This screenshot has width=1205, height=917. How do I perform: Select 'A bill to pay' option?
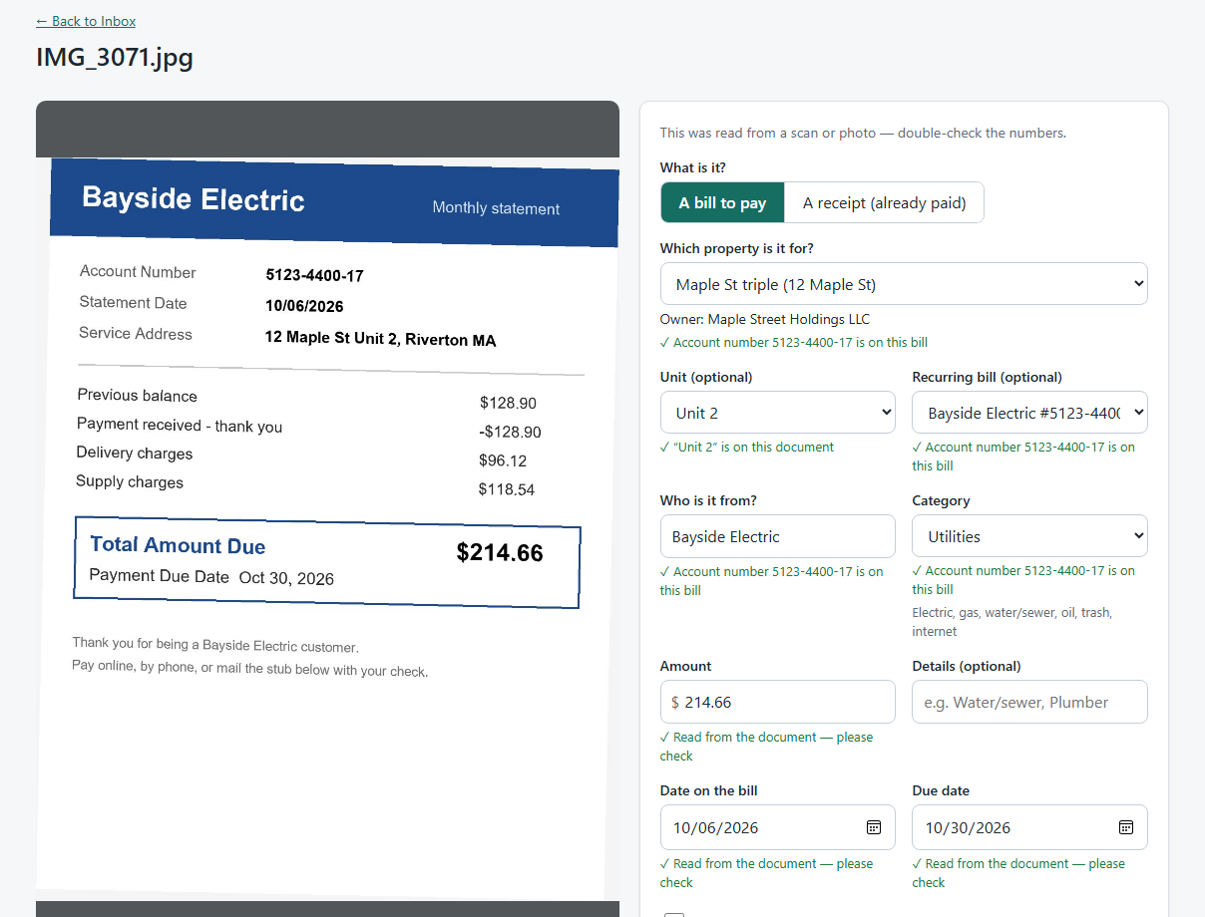point(722,202)
